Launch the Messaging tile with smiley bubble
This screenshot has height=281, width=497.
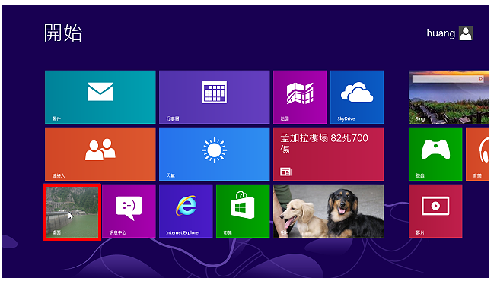129,211
